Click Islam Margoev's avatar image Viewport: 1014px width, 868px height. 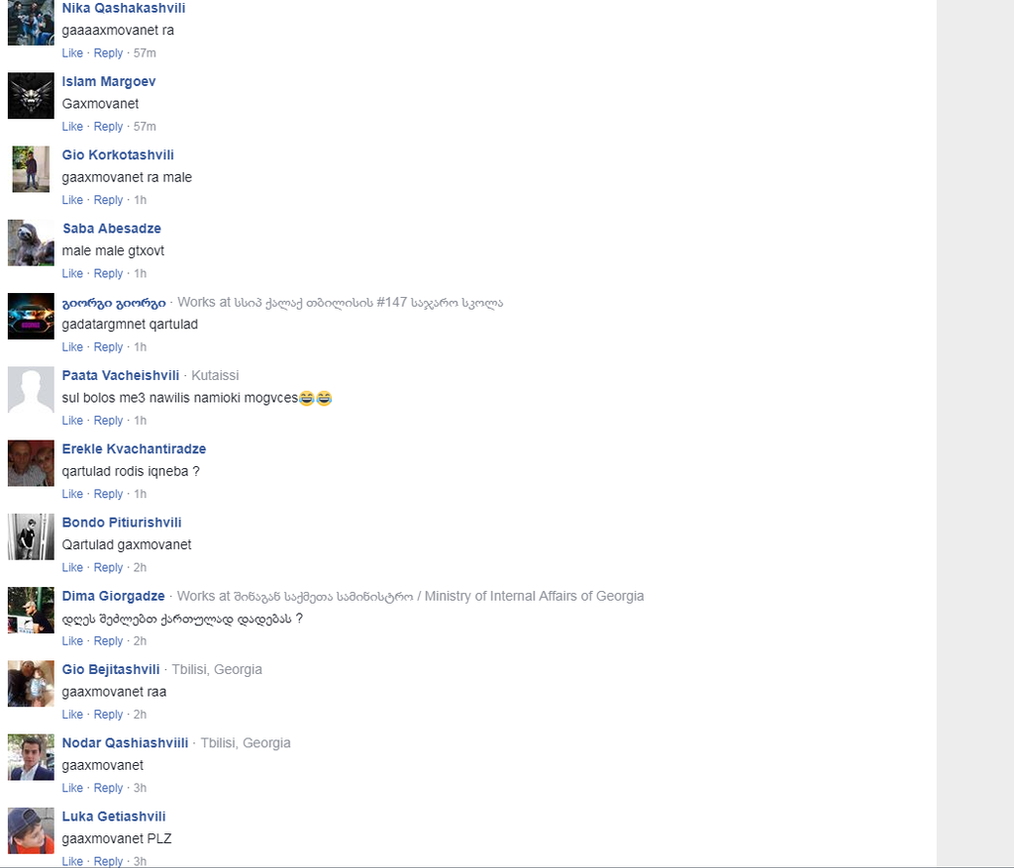(x=31, y=96)
